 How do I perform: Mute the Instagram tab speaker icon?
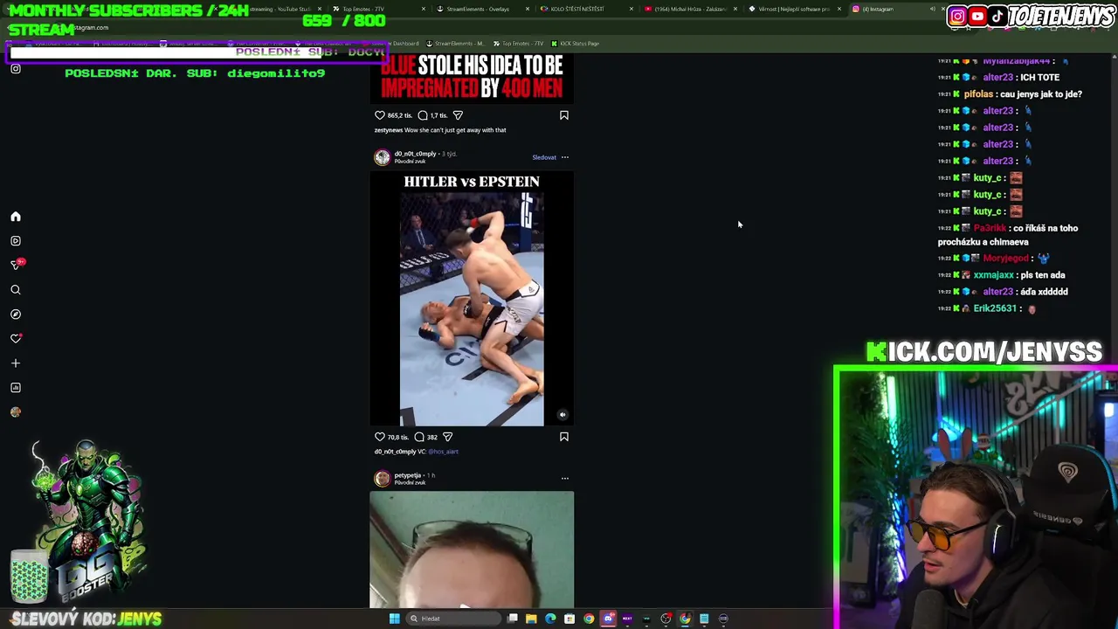click(932, 9)
